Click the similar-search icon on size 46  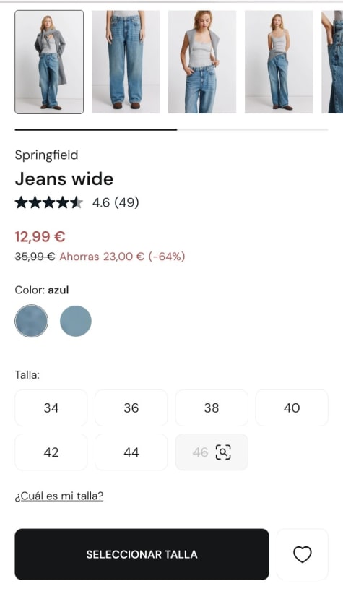pos(223,452)
